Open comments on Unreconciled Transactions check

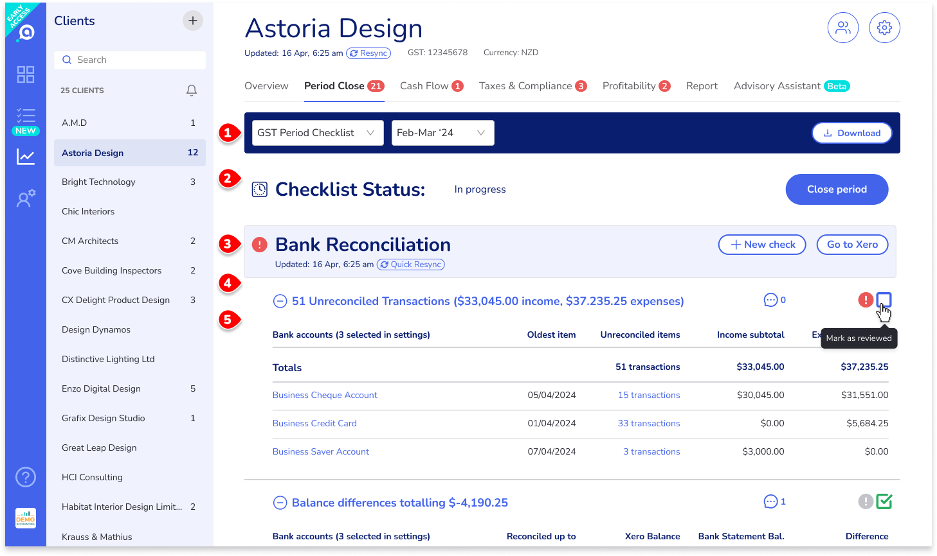[x=770, y=300]
